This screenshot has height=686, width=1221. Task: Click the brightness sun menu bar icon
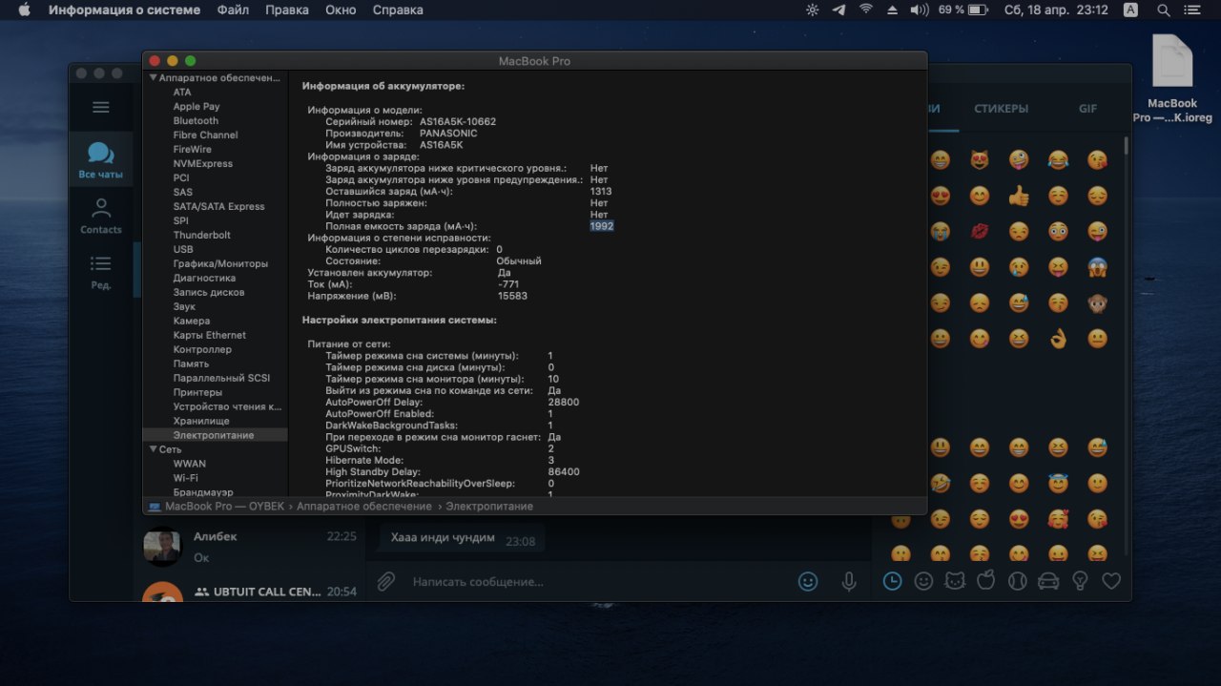(812, 10)
